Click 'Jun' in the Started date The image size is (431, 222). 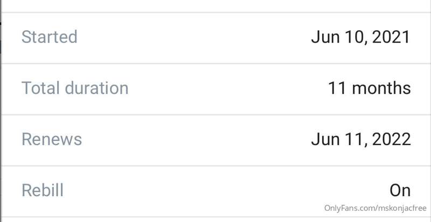pyautogui.click(x=322, y=37)
